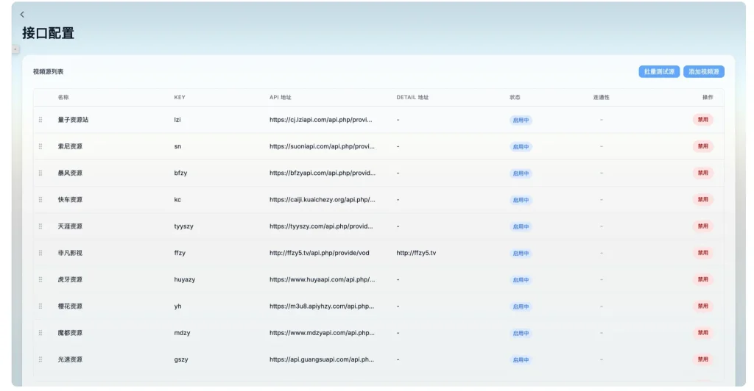Screen dimensions: 754x391
Task: Click the DETAIL 地址 column header
Action: (x=412, y=98)
